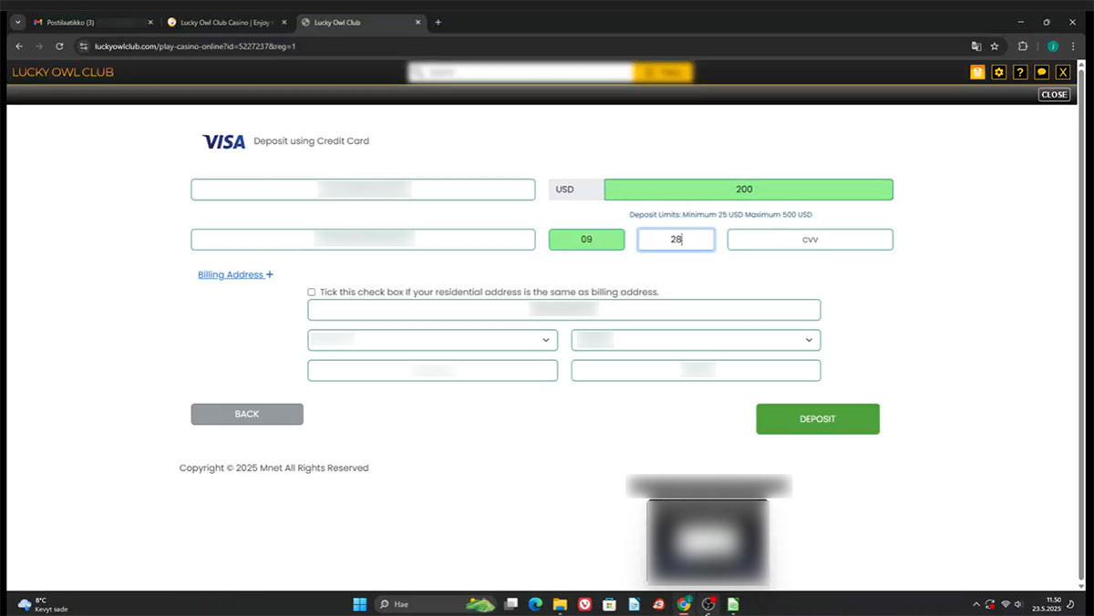The image size is (1094, 616).
Task: Open the red Vivaldi browser taskbar icon
Action: point(584,603)
